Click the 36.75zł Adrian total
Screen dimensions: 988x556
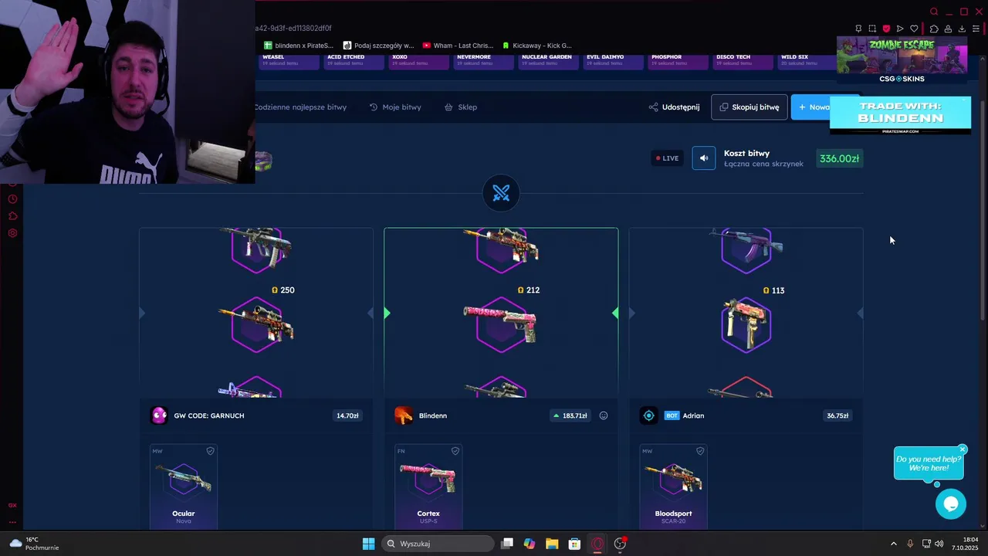(837, 415)
